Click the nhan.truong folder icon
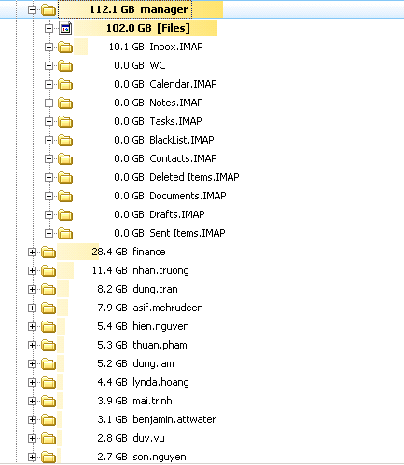Image resolution: width=404 pixels, height=465 pixels. pyautogui.click(x=49, y=271)
